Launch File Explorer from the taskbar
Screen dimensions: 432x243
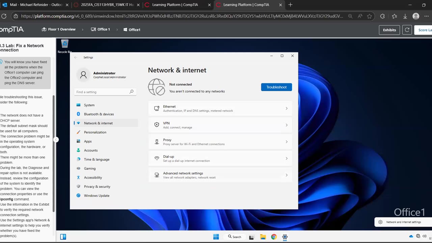tap(263, 237)
